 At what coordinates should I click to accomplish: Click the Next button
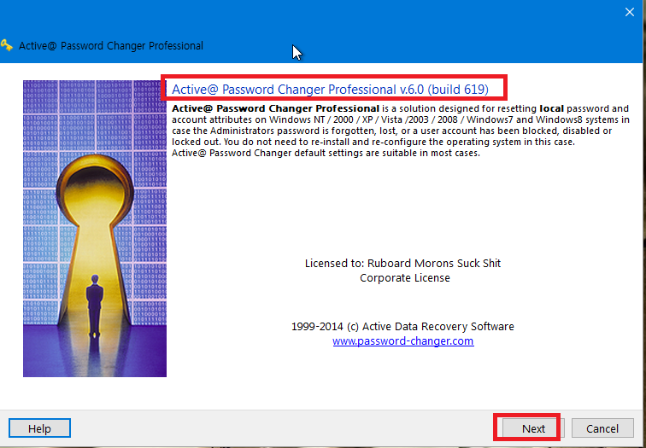click(x=533, y=428)
